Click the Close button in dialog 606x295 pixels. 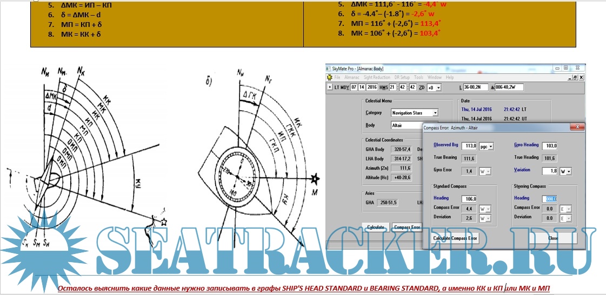[x=552, y=238]
